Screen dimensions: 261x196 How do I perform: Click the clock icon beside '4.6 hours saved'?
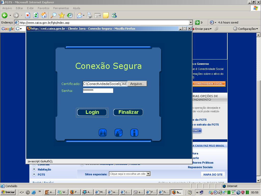[212, 22]
